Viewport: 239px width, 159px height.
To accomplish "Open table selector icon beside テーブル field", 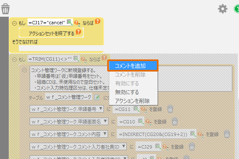I will 97,97.
